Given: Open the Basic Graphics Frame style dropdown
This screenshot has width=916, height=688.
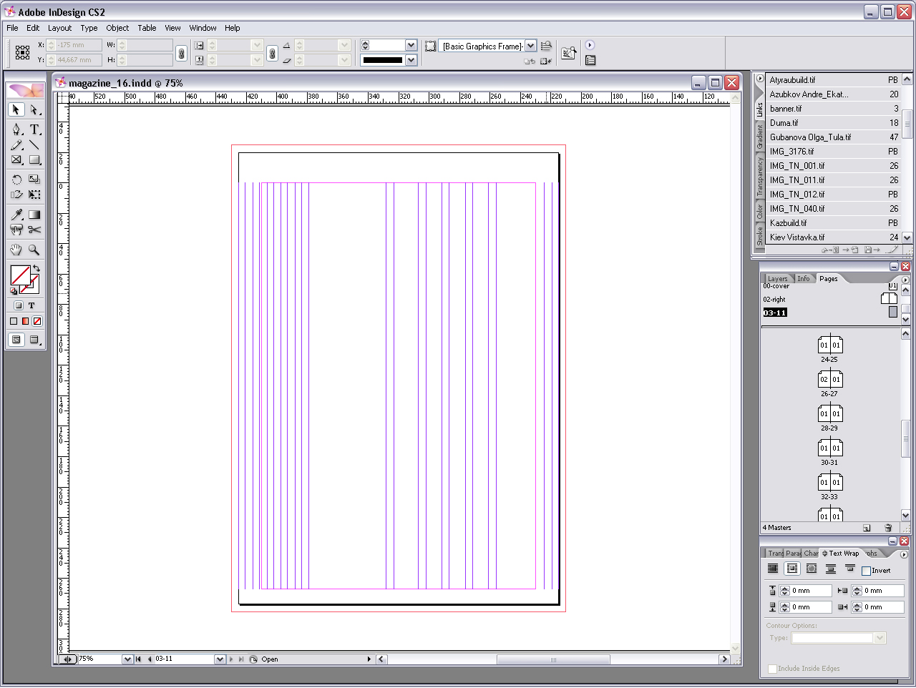Looking at the screenshot, I should pos(530,46).
